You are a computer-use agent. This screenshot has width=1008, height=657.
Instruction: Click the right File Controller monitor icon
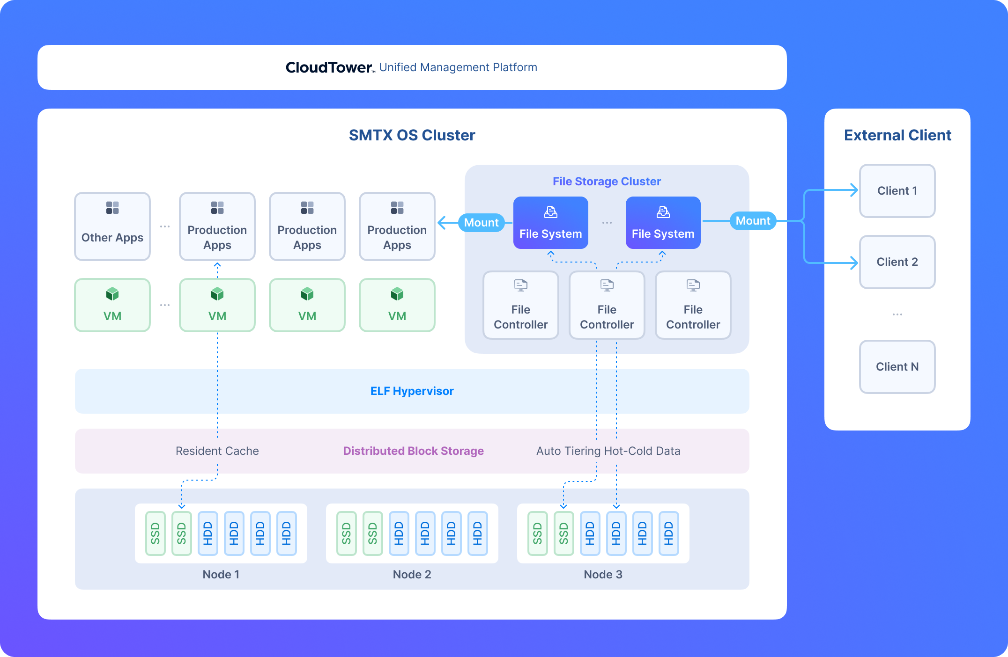693,285
